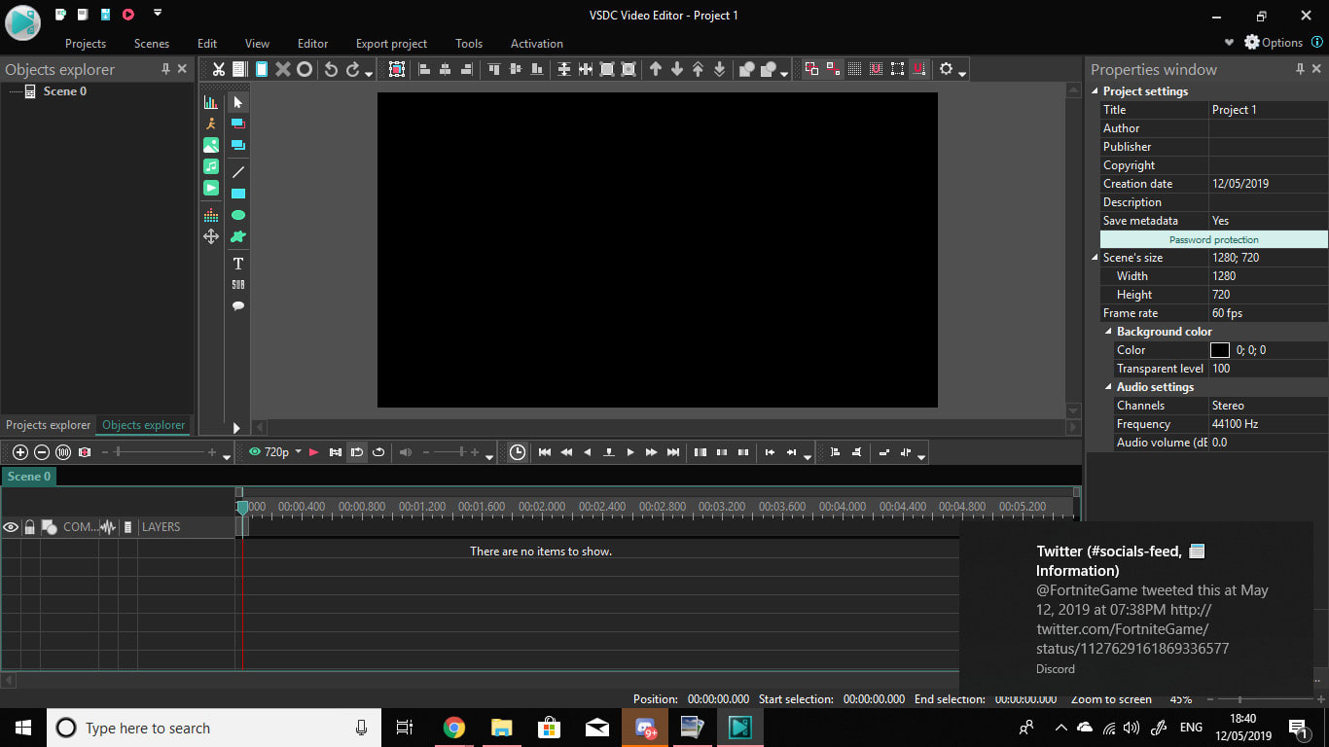1329x747 pixels.
Task: Pin the Objects explorer panel
Action: tap(165, 69)
